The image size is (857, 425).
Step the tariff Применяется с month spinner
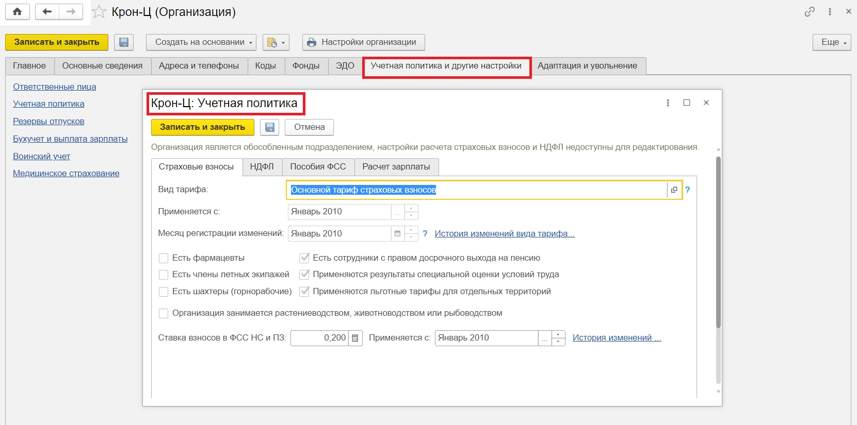pyautogui.click(x=411, y=212)
